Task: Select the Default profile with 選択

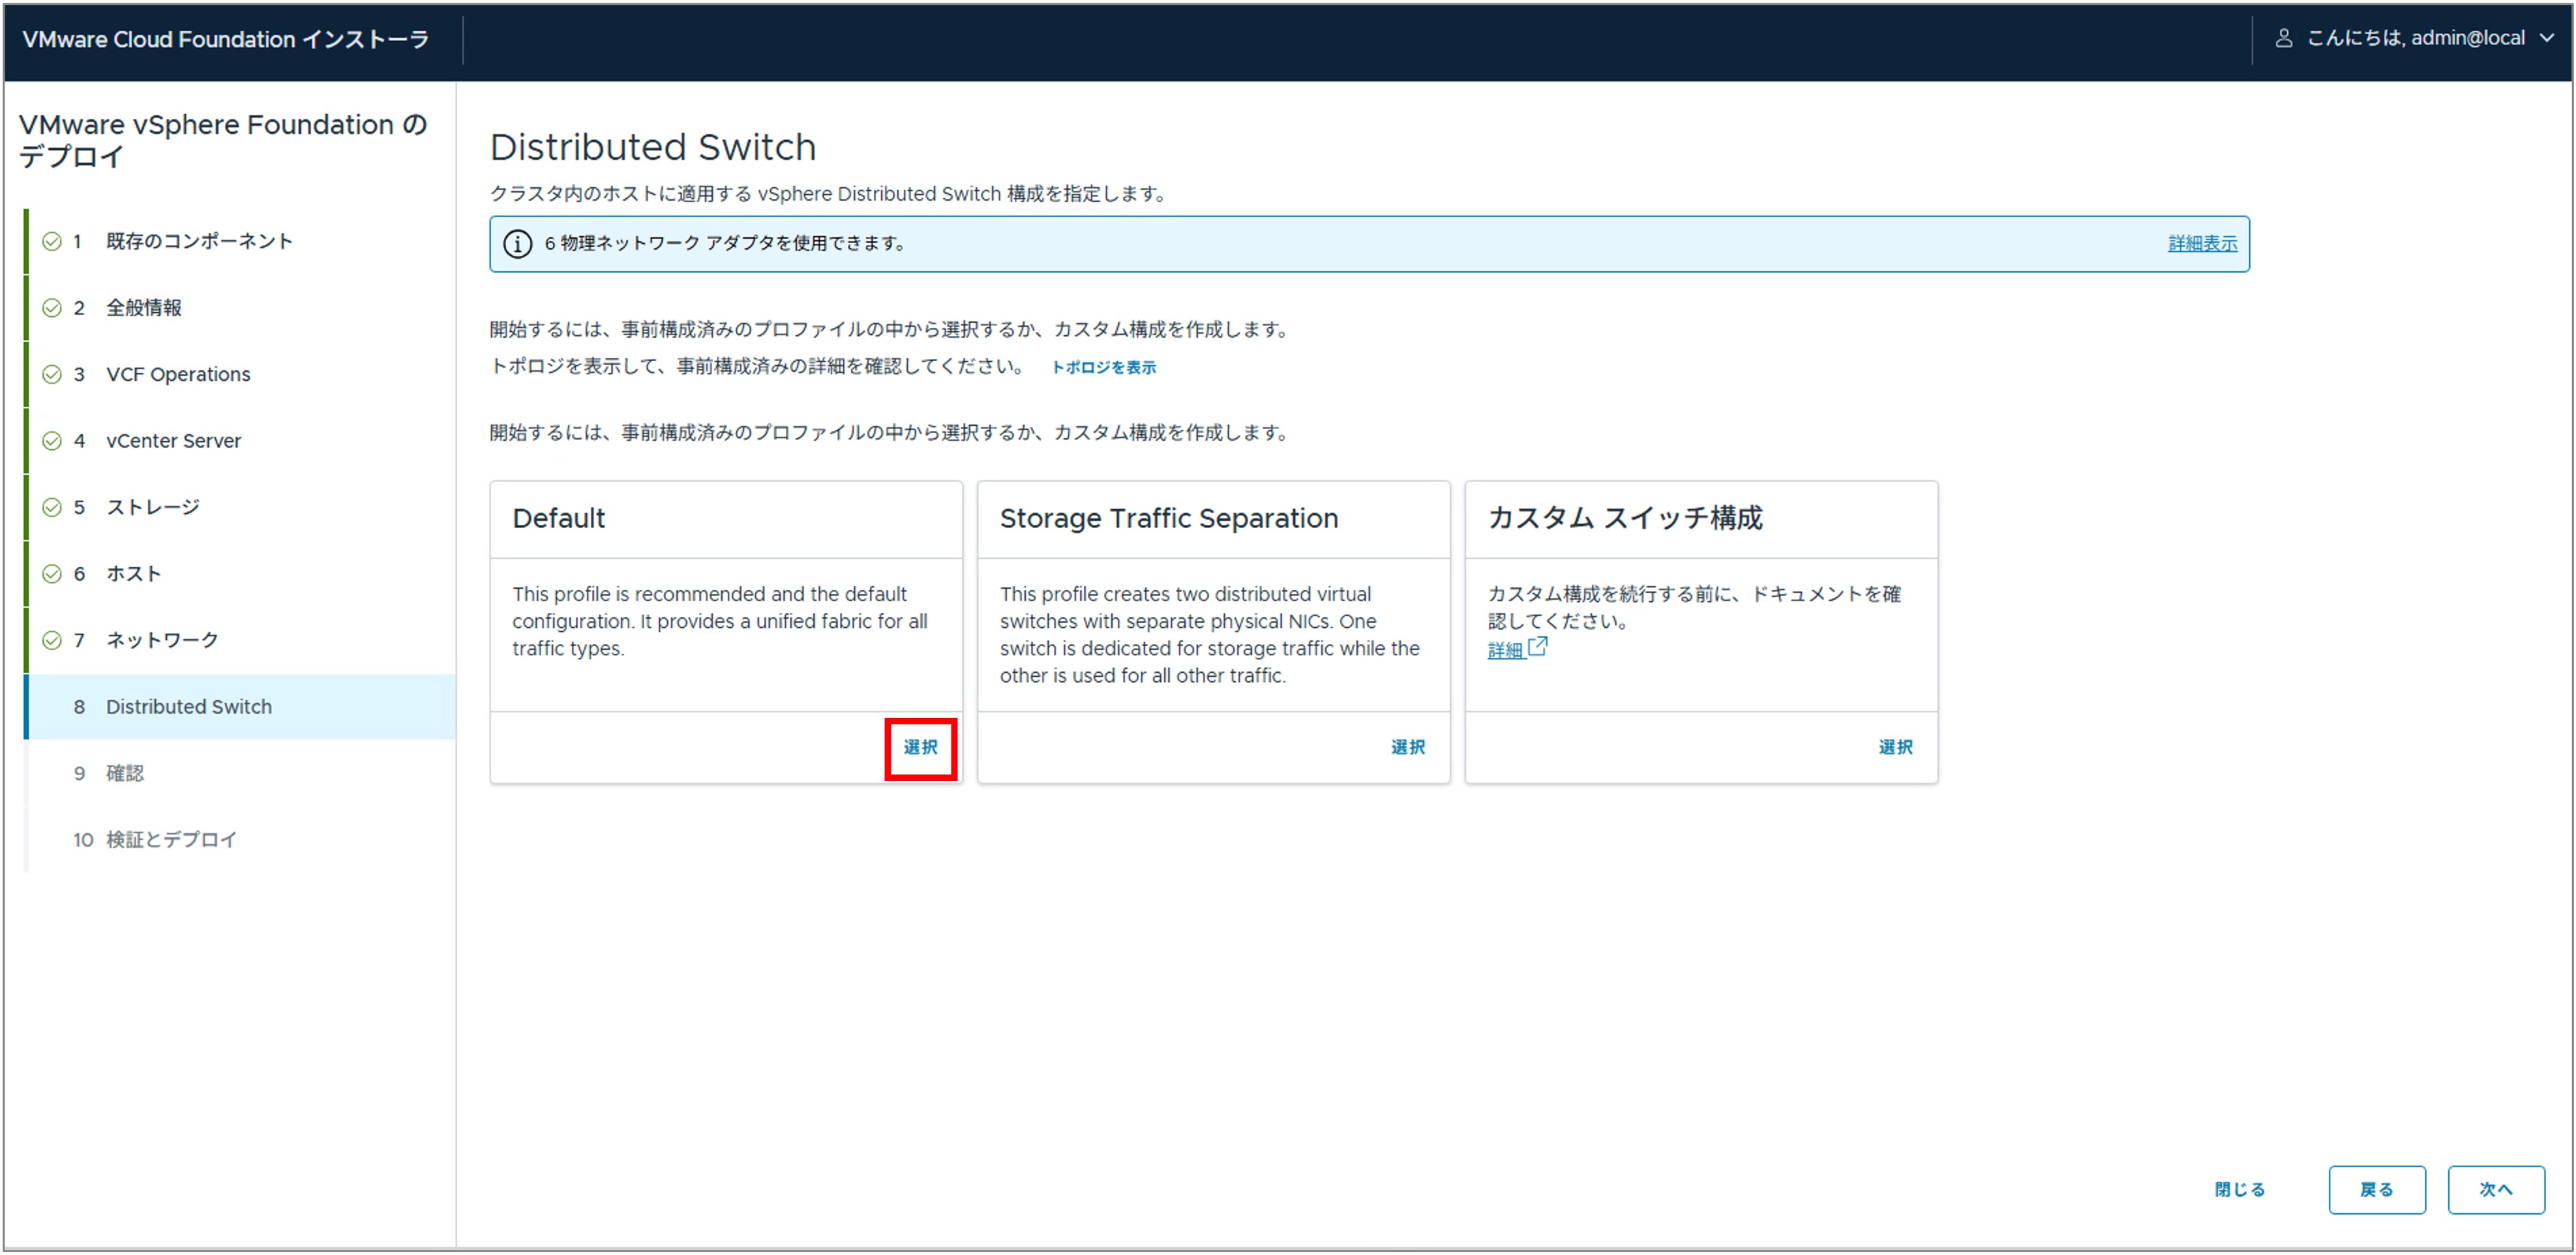Action: pyautogui.click(x=920, y=748)
